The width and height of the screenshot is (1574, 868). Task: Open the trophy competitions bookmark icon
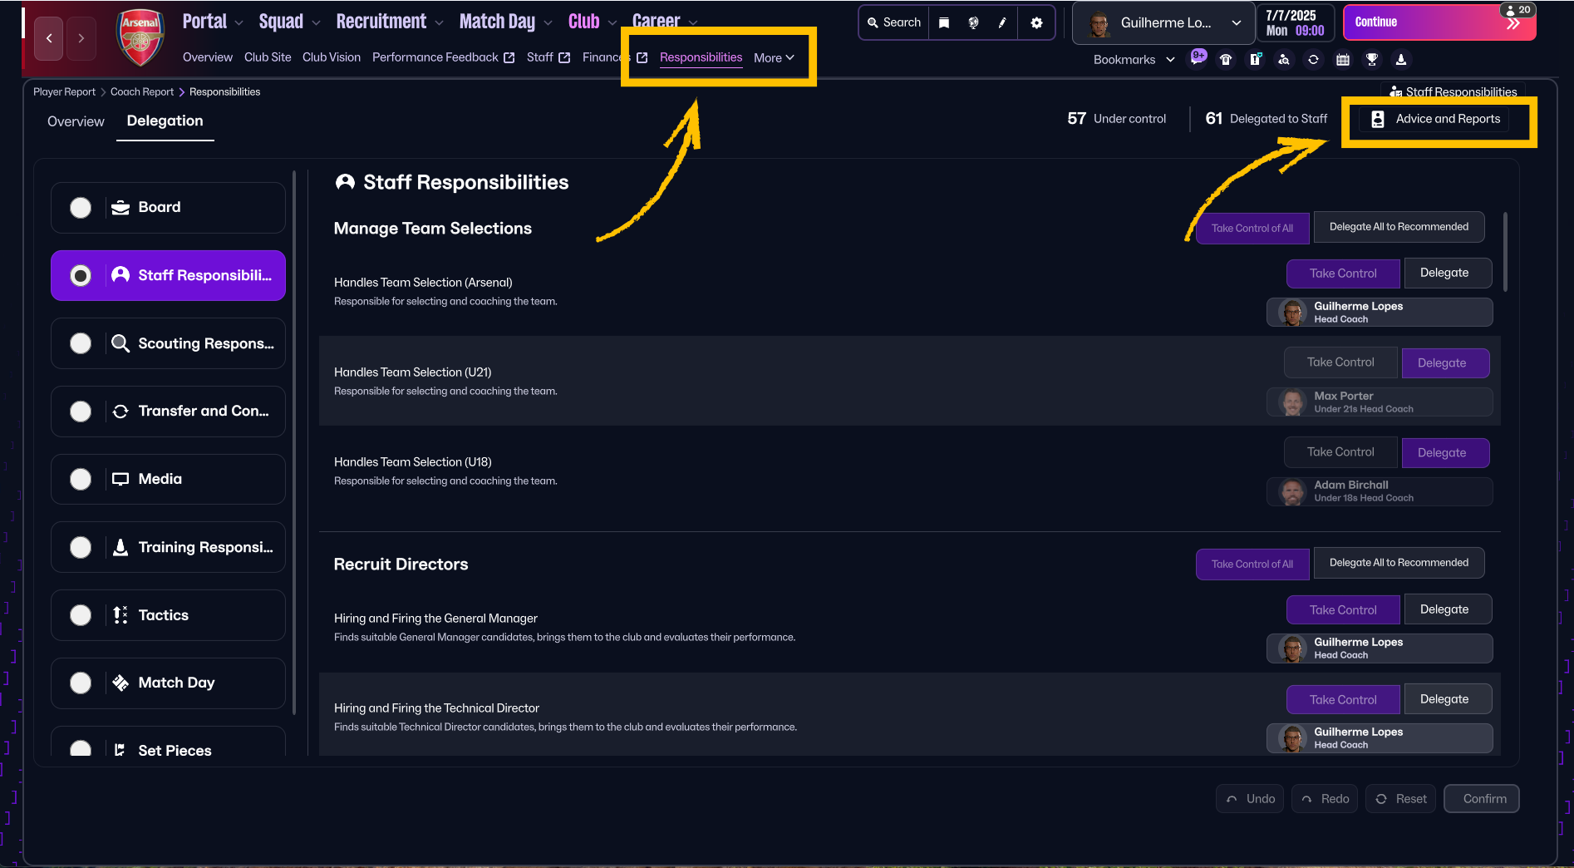1372,59
